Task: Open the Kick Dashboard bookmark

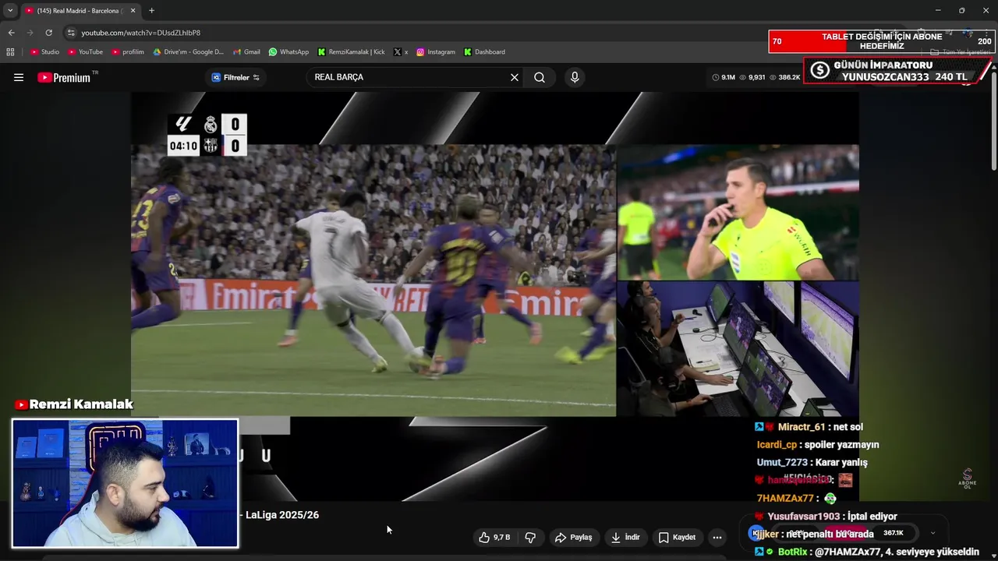Action: coord(484,52)
